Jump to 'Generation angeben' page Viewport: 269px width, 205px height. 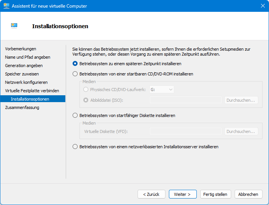coord(24,66)
